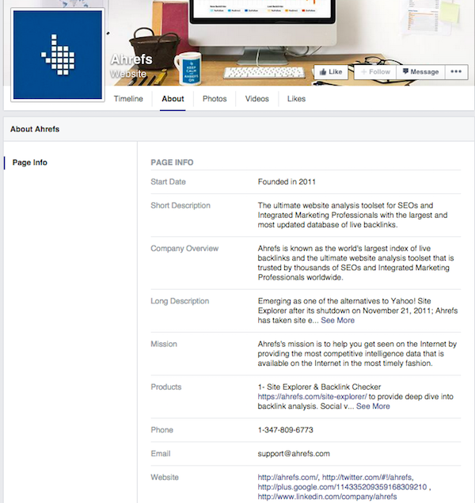Viewport: 475px width, 503px height.
Task: Click the 'Start Date' label
Action: [169, 182]
